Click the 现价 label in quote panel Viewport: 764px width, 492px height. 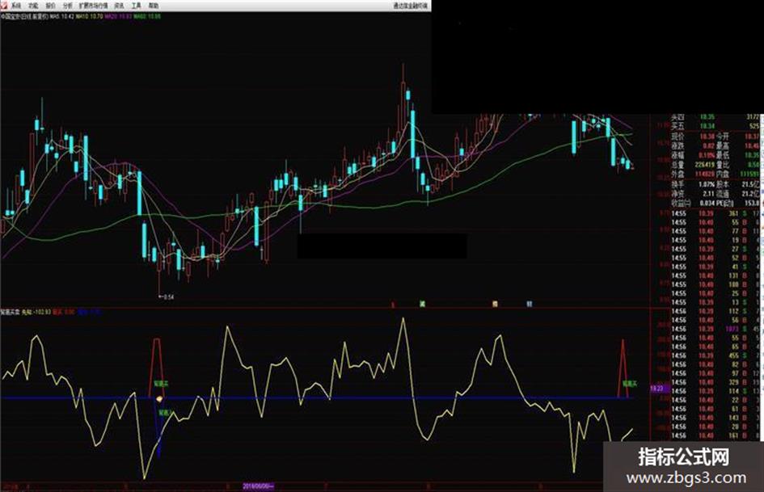[677, 137]
